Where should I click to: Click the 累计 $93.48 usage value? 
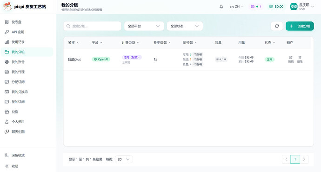click(x=246, y=61)
